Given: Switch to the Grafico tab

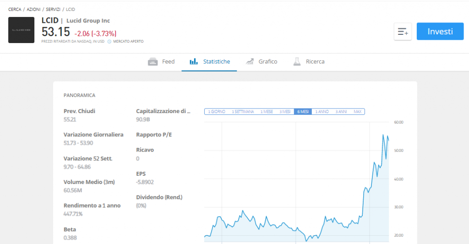Looking at the screenshot, I should (x=262, y=62).
